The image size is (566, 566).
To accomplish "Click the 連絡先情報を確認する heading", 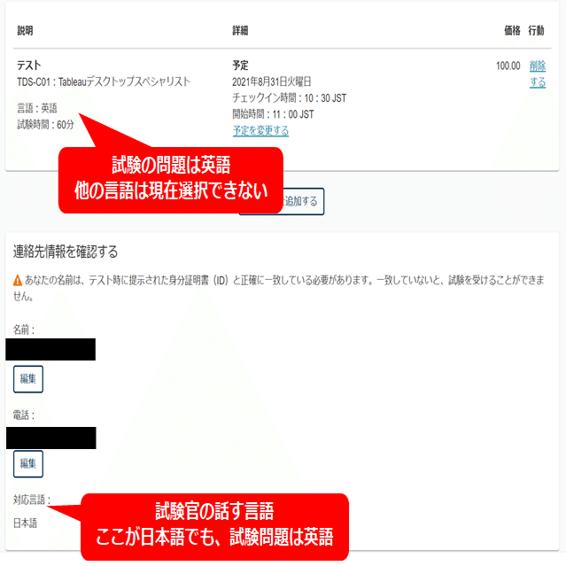I will tap(66, 252).
